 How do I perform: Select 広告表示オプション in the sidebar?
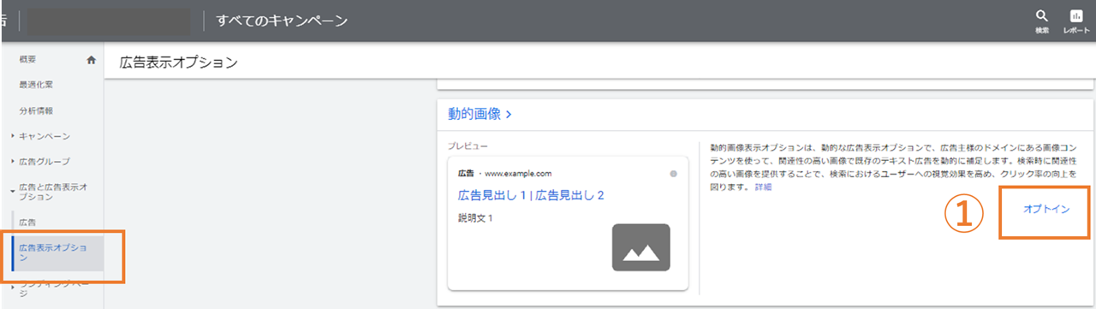pos(57,253)
